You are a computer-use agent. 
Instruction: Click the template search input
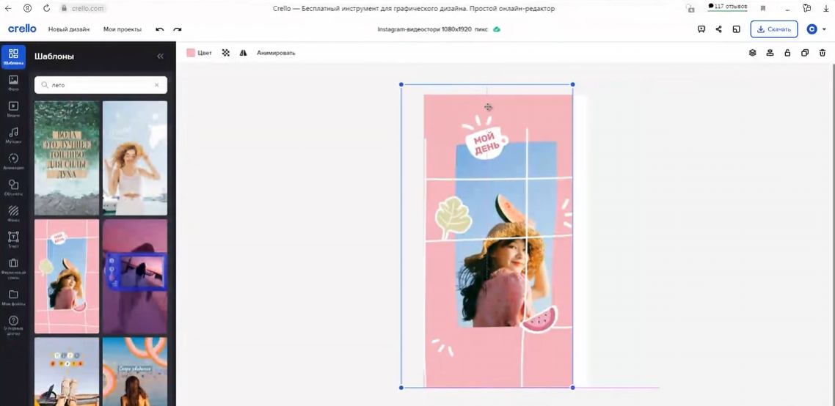pyautogui.click(x=101, y=84)
